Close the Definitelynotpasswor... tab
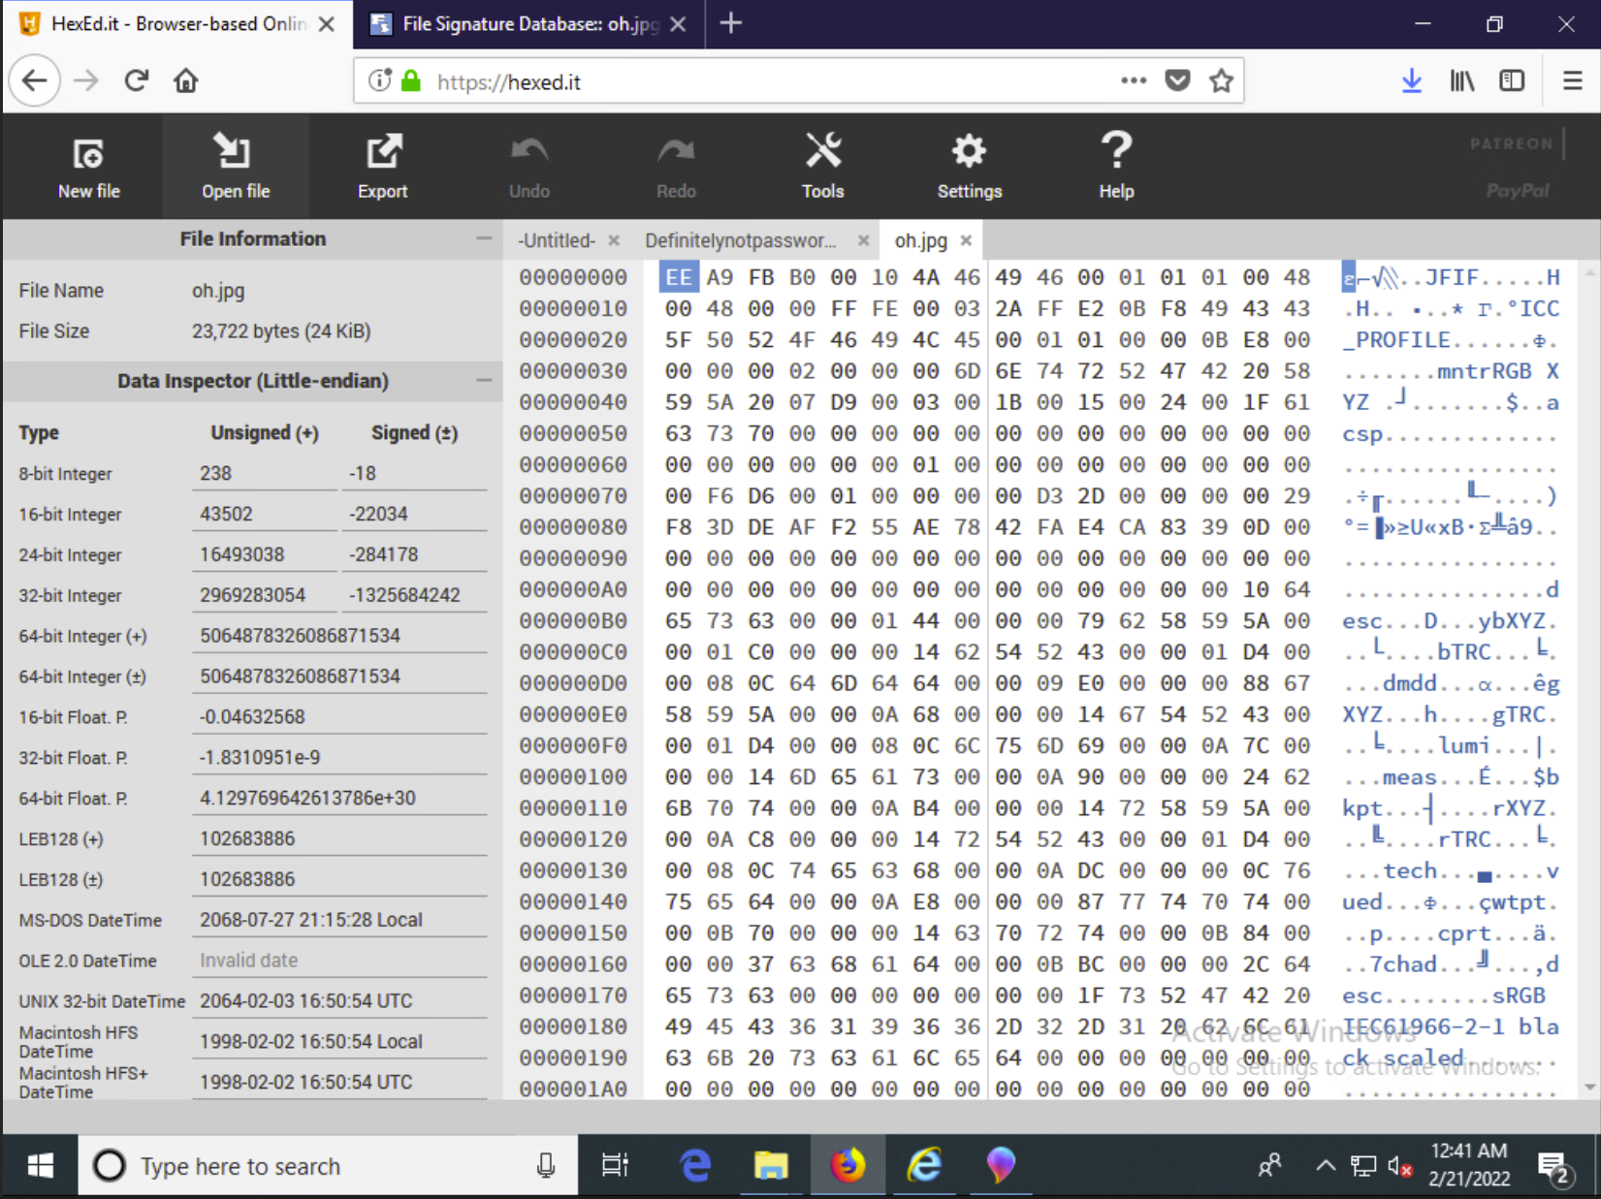 click(863, 240)
